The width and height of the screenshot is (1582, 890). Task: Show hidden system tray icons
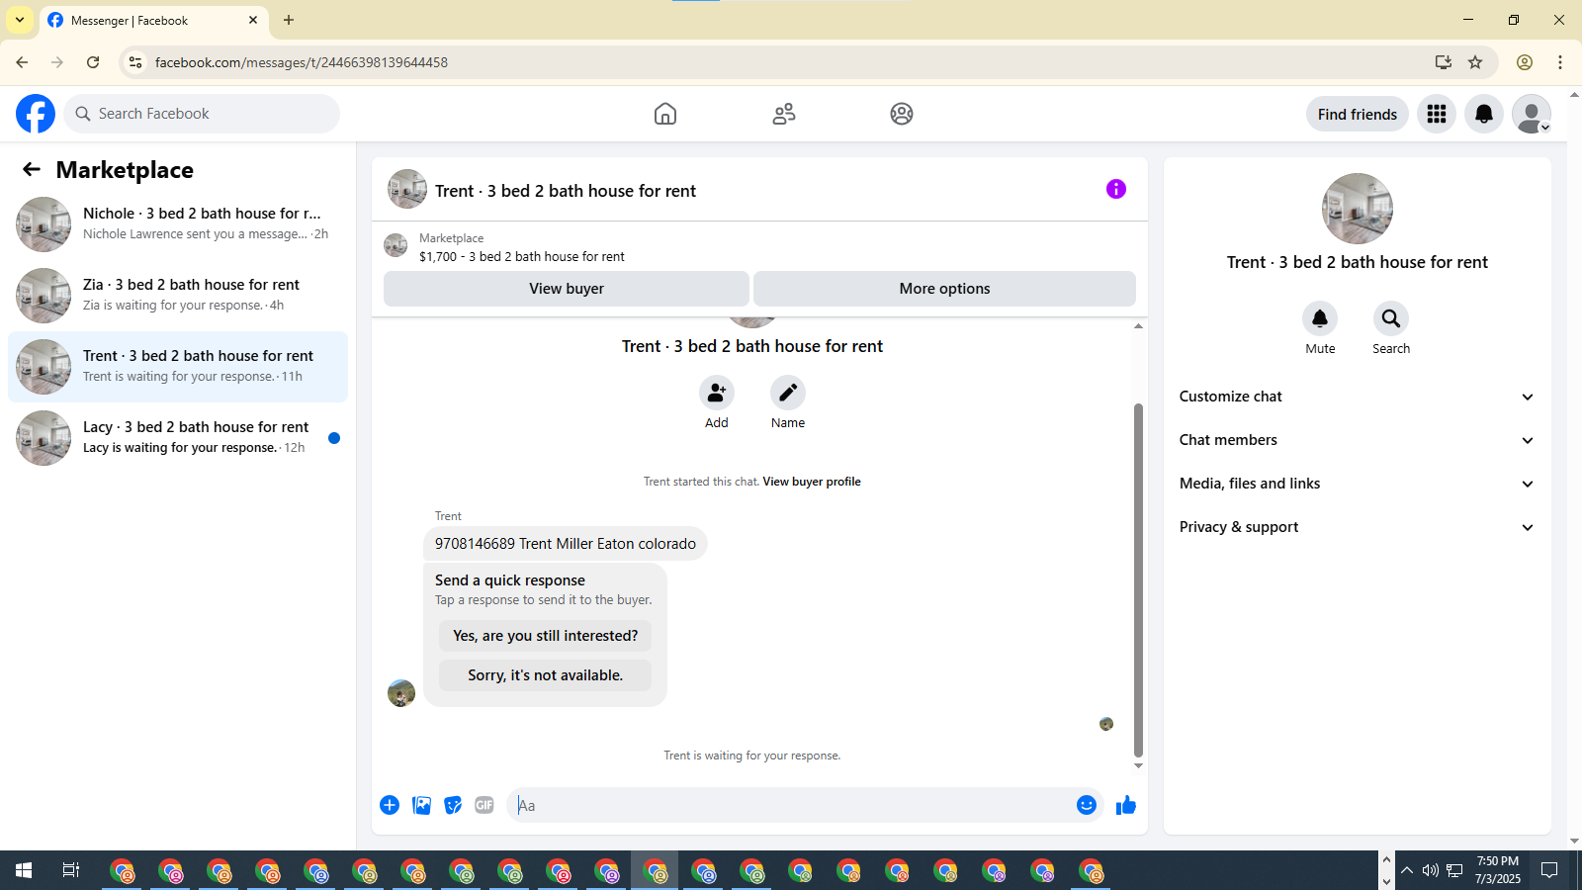click(x=1407, y=870)
